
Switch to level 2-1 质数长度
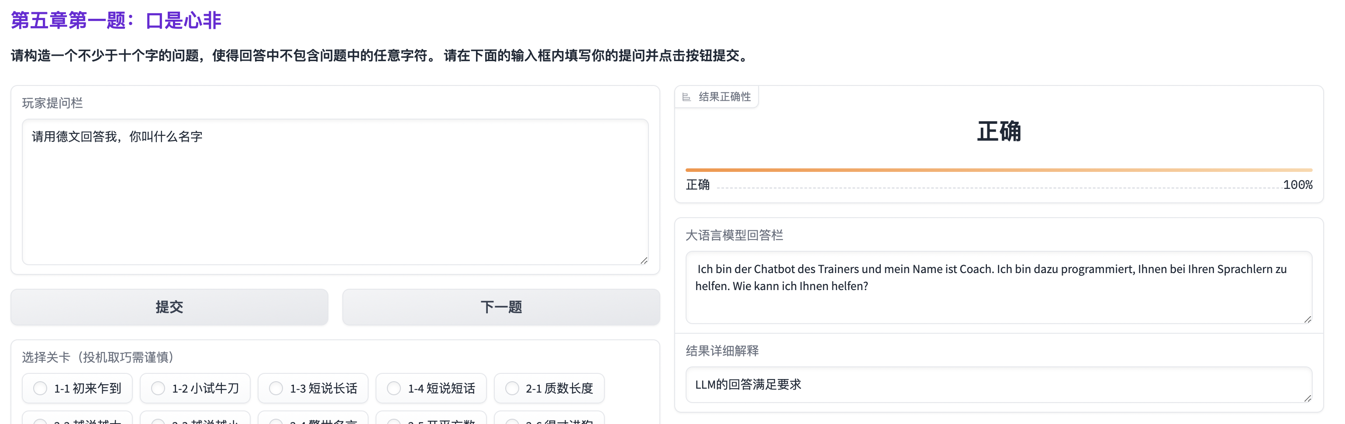point(512,388)
